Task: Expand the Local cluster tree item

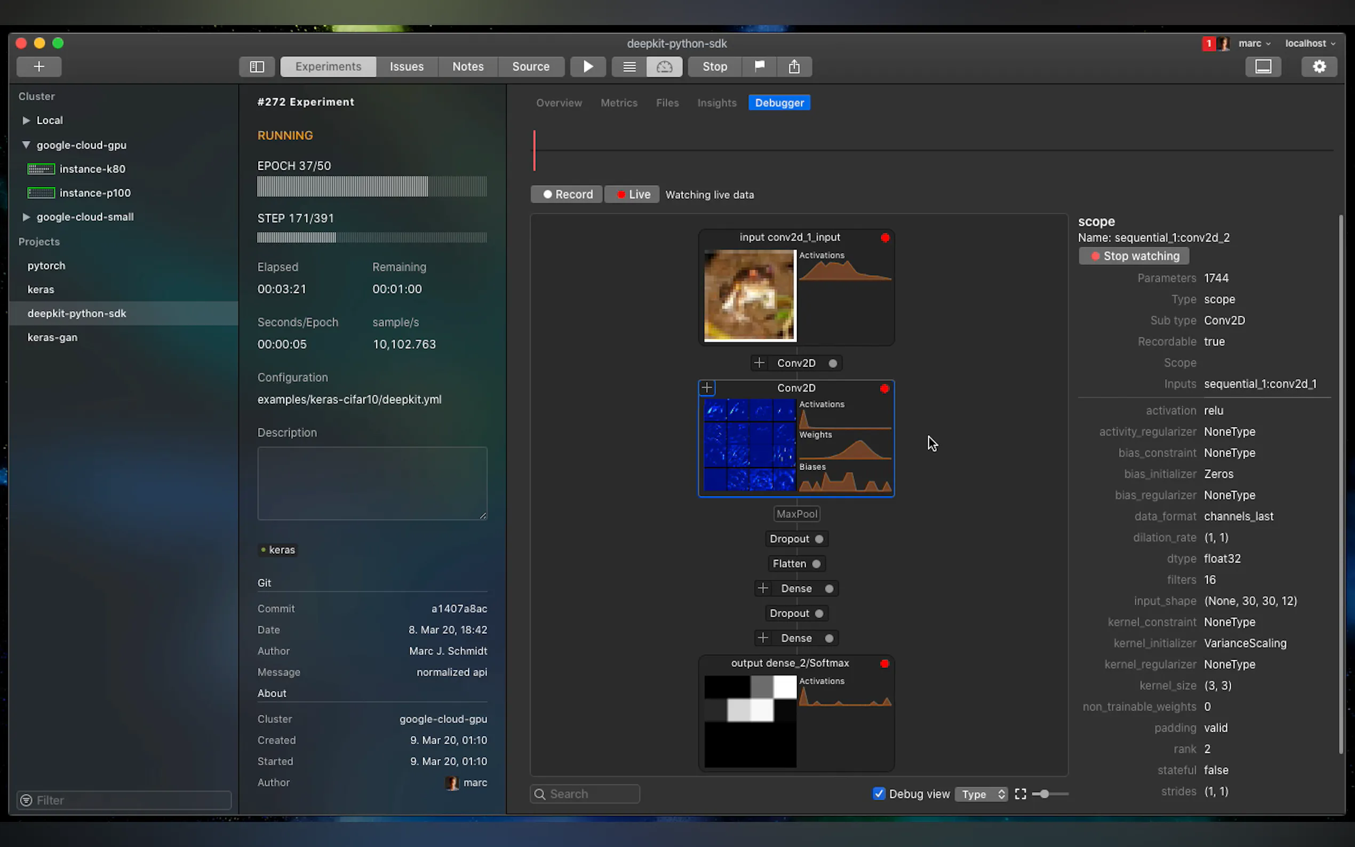Action: click(x=26, y=121)
